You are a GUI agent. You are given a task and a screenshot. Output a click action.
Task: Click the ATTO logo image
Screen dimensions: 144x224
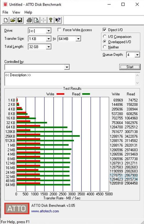tap(17, 208)
